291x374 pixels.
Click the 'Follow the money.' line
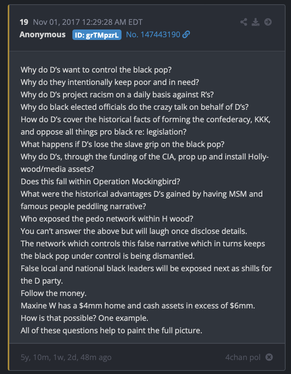(53, 293)
